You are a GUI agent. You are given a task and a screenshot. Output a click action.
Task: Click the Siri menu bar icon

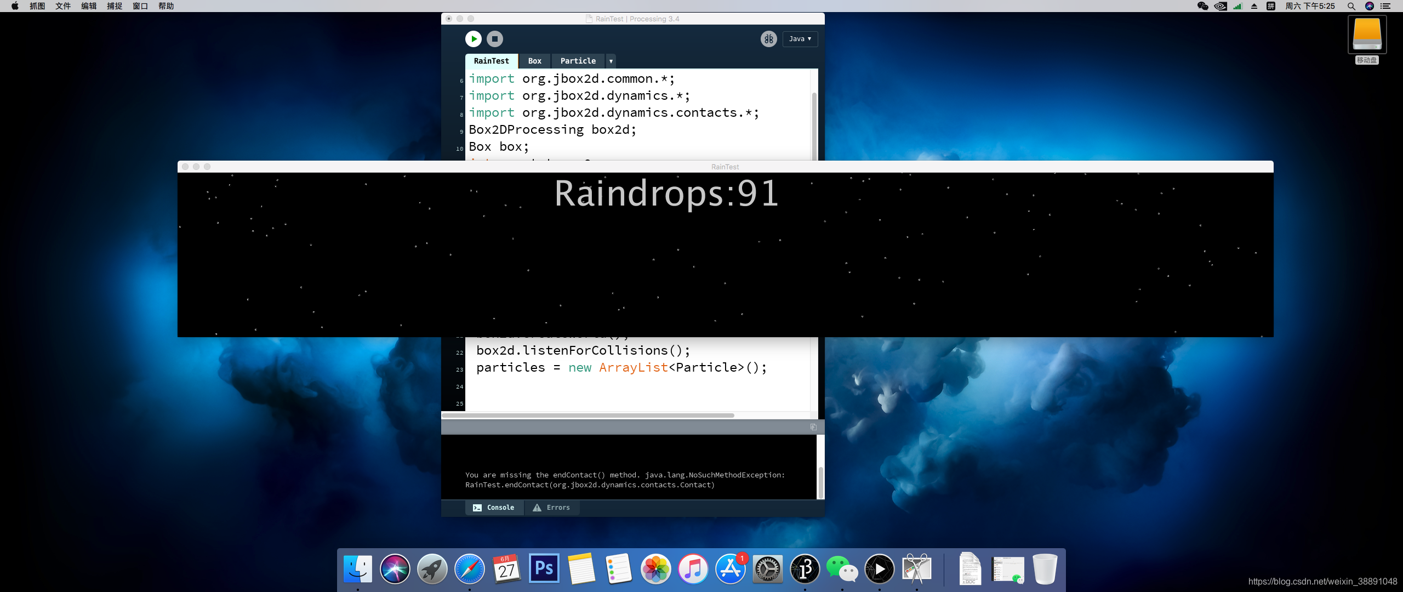[1370, 6]
